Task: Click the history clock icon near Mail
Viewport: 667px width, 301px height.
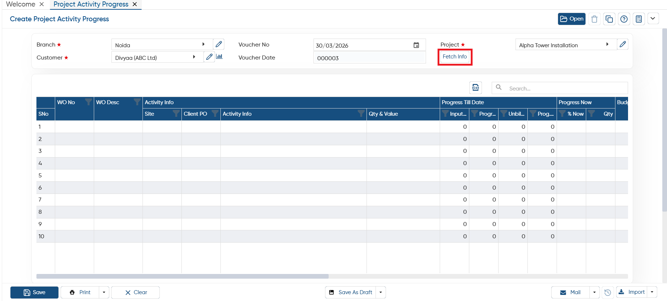Action: click(608, 292)
